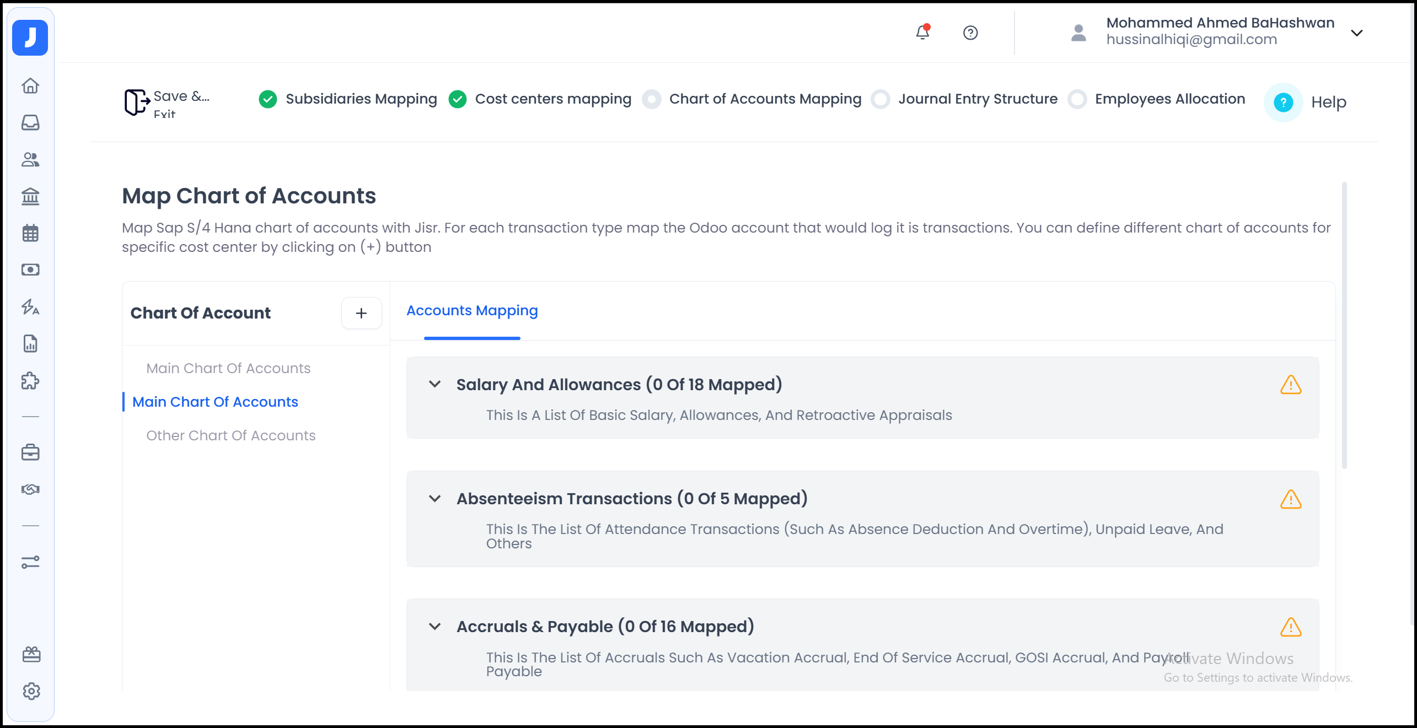Open the integrations puzzle piece icon

[30, 380]
